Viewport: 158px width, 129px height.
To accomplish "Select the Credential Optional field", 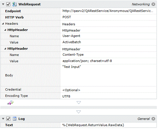I will (108, 90).
